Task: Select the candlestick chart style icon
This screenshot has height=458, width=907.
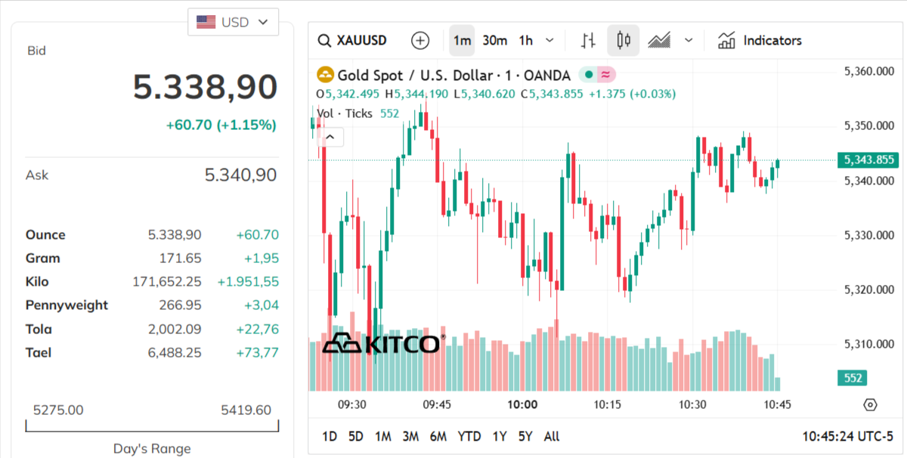Action: point(623,40)
